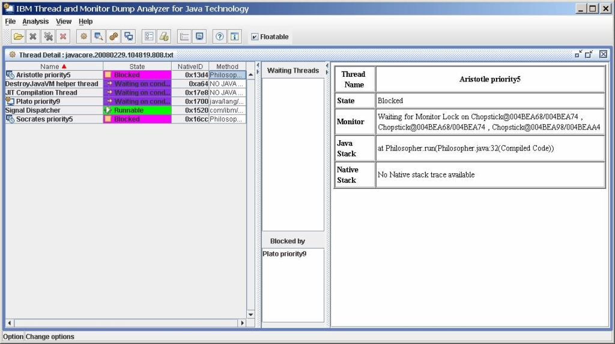Image resolution: width=615 pixels, height=344 pixels.
Task: Select Plato priority9 in thread table
Action: tap(126, 101)
